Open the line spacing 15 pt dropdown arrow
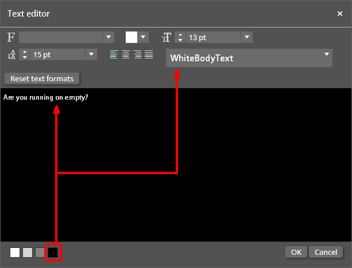The width and height of the screenshot is (352, 268). [x=91, y=54]
